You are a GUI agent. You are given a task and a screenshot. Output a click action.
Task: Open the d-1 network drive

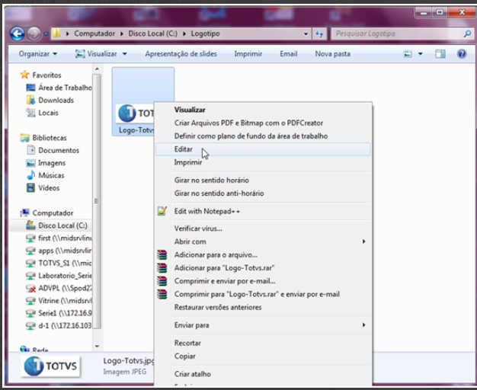click(x=59, y=325)
